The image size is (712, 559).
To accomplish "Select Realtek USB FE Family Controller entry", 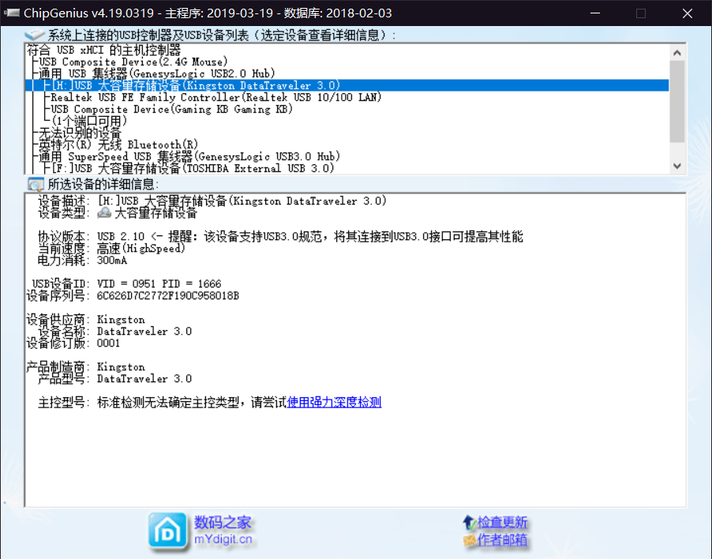I will coord(216,97).
